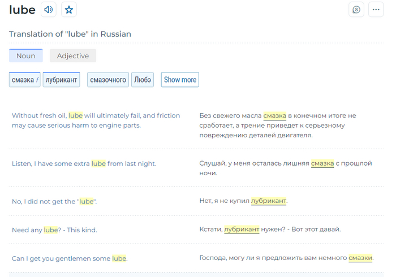Switch to the Adjective tab
The width and height of the screenshot is (396, 277).
click(x=73, y=55)
